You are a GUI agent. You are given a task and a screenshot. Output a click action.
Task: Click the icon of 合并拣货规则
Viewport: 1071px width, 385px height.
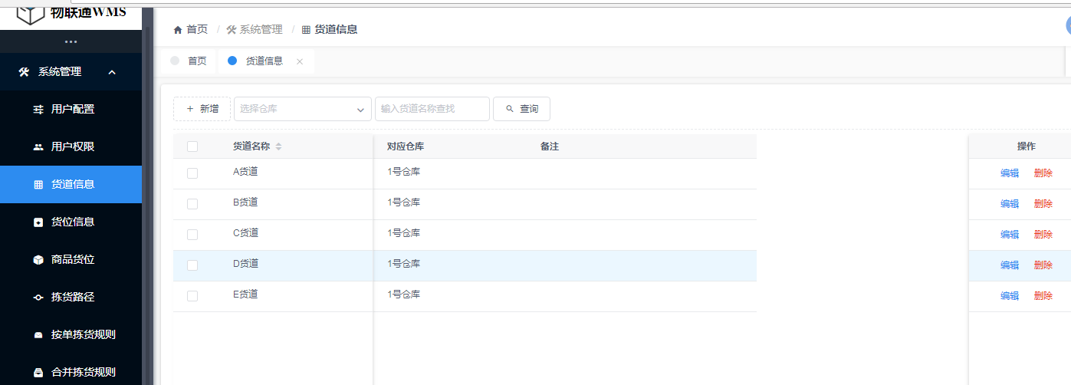(x=38, y=373)
